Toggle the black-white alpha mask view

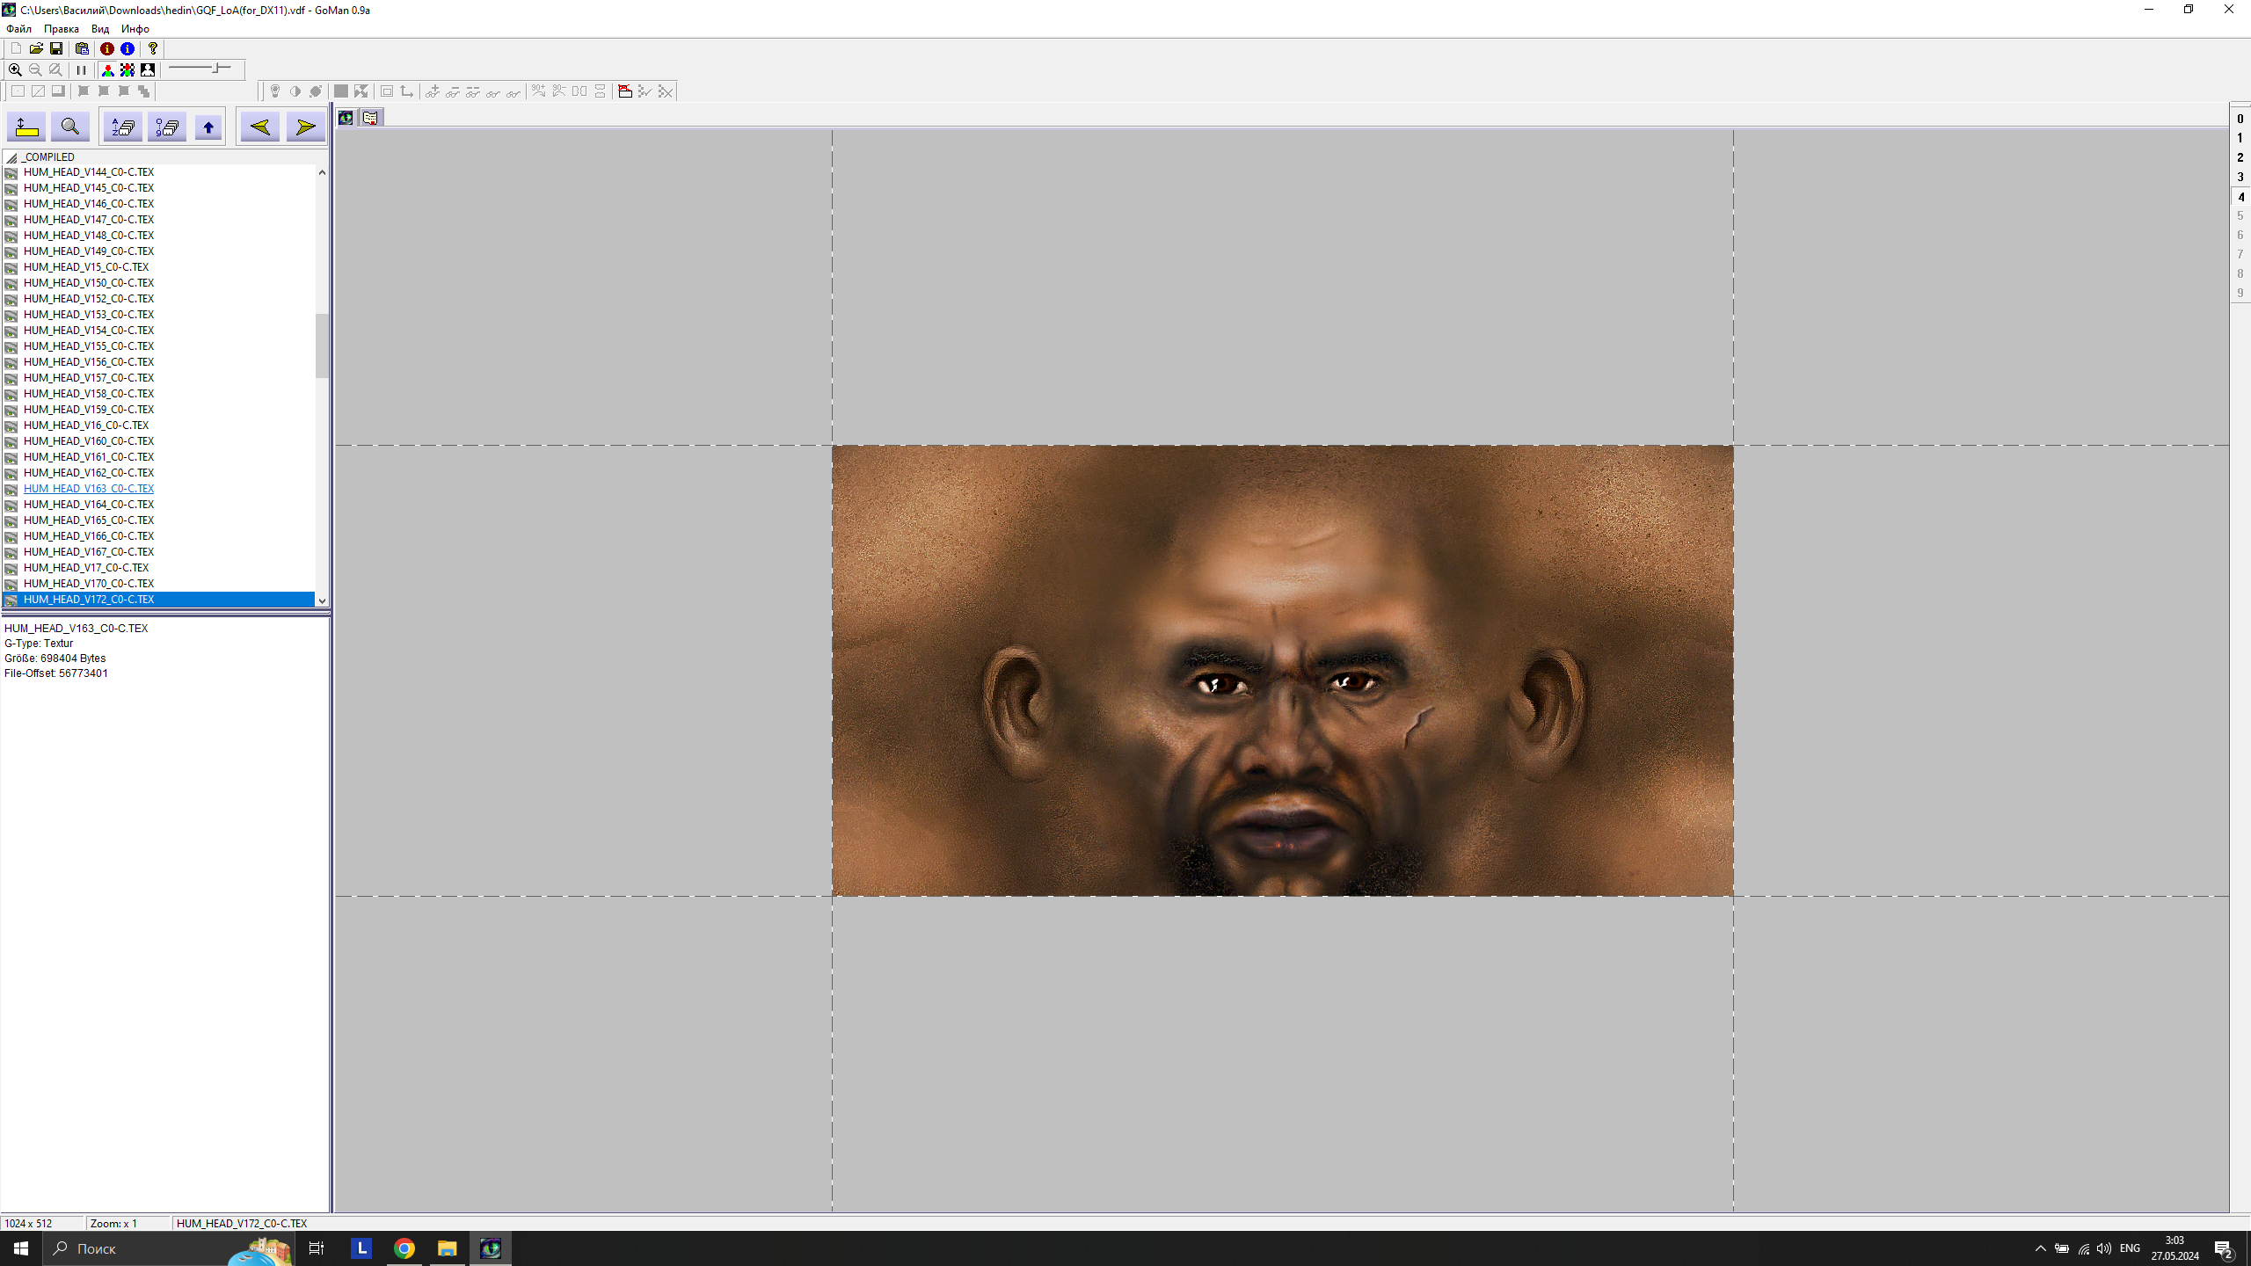[x=148, y=69]
